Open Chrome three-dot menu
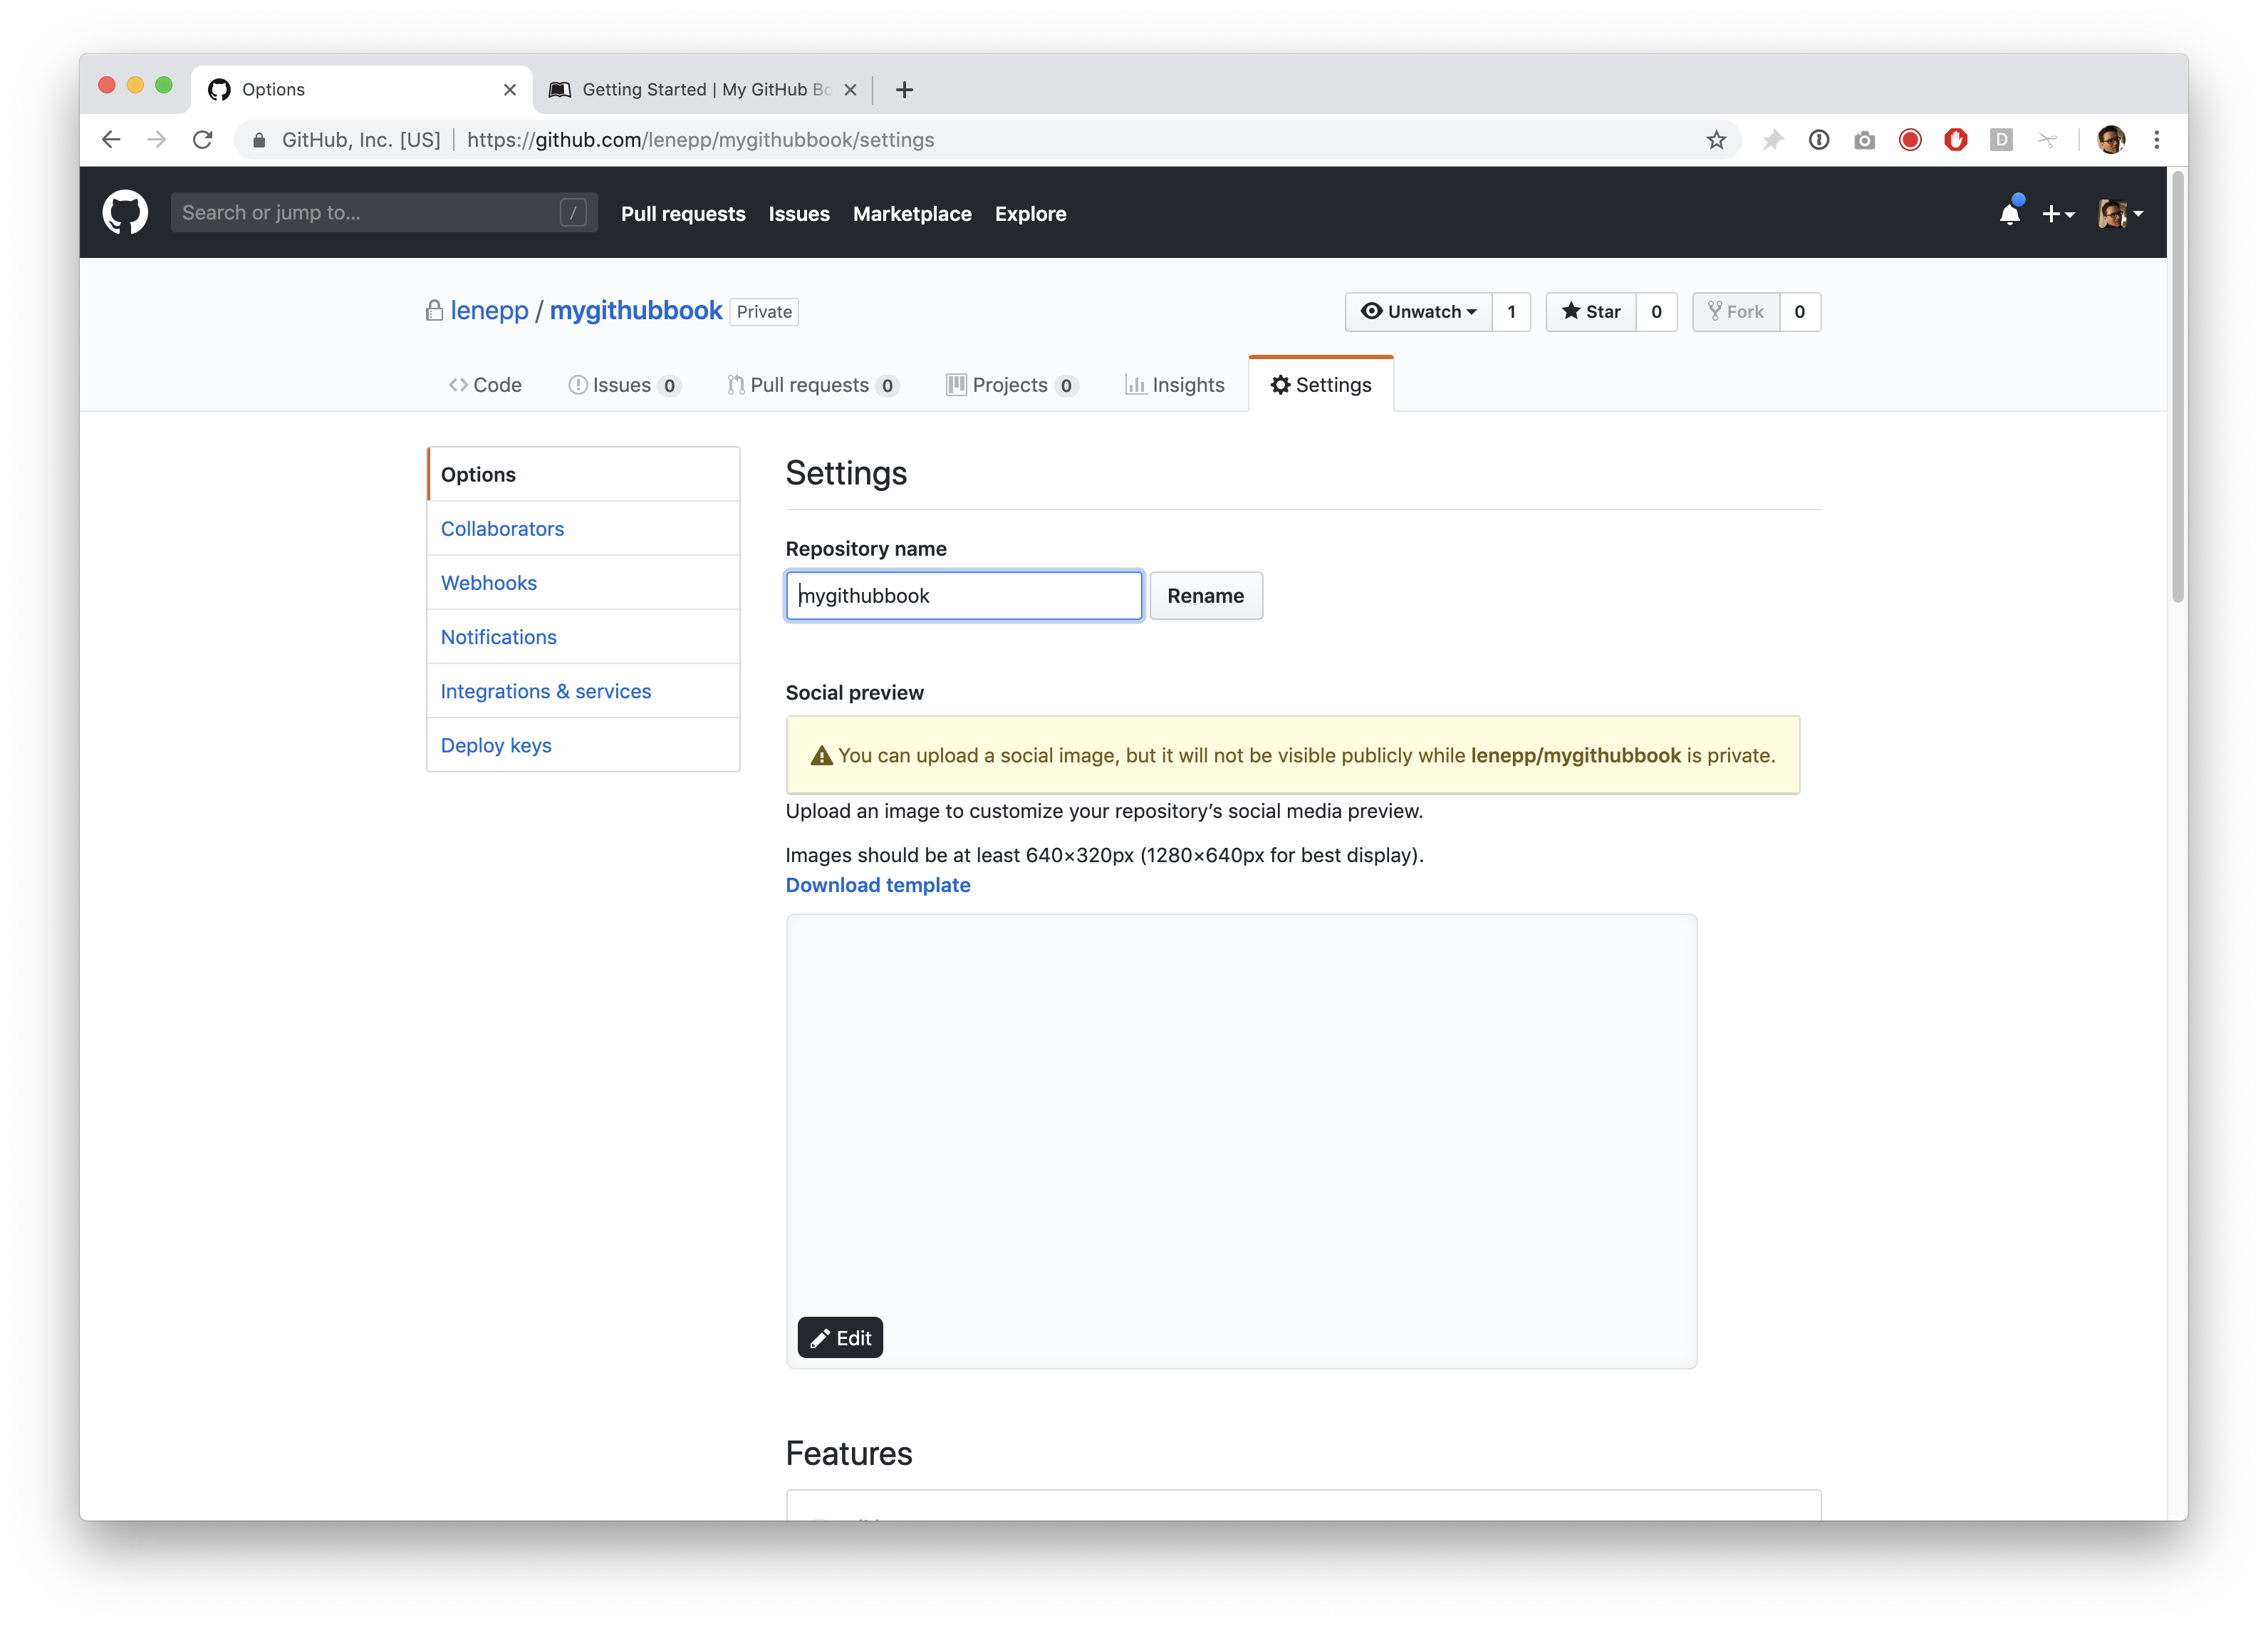Viewport: 2268px width, 1626px height. coord(2157,140)
